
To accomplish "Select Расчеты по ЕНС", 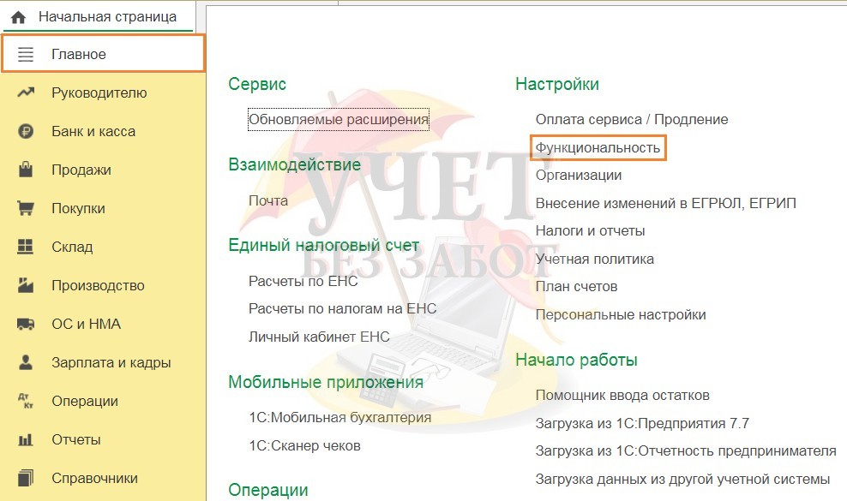I will [x=303, y=281].
